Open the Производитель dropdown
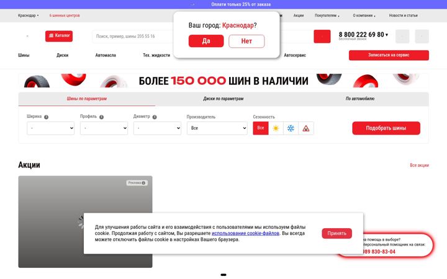The height and width of the screenshot is (279, 447). click(217, 128)
